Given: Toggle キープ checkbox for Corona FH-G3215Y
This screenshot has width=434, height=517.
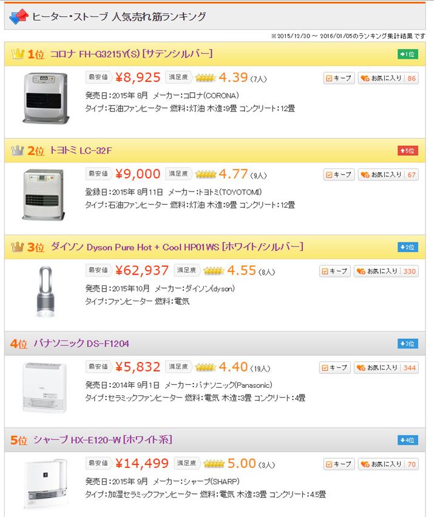Looking at the screenshot, I should (328, 78).
